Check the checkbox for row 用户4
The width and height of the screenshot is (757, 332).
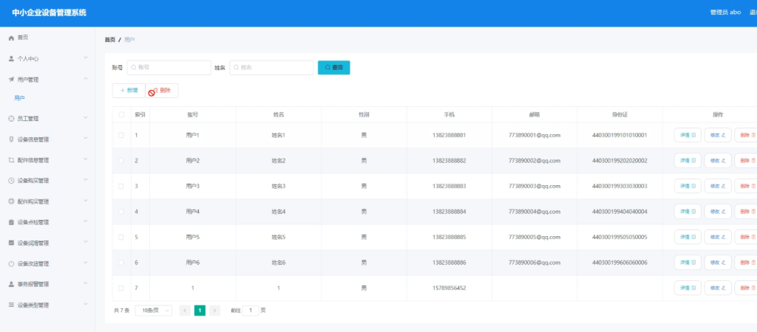coord(121,212)
